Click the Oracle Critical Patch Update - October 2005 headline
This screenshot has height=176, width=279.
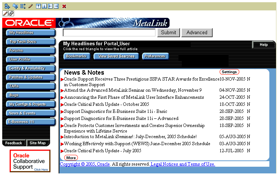(x=106, y=104)
